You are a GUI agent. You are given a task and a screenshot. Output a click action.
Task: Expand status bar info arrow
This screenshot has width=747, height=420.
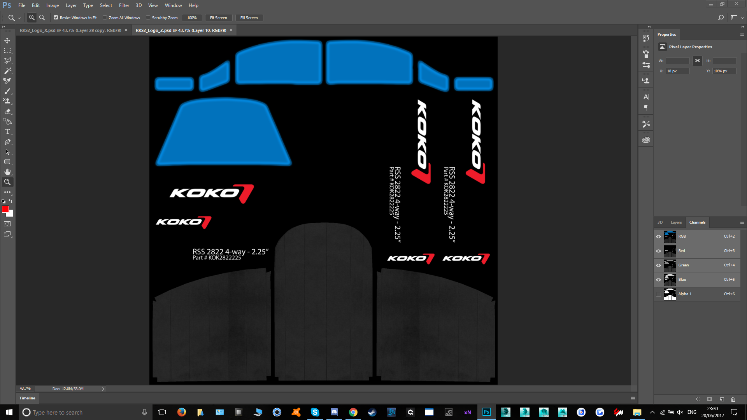(x=103, y=388)
